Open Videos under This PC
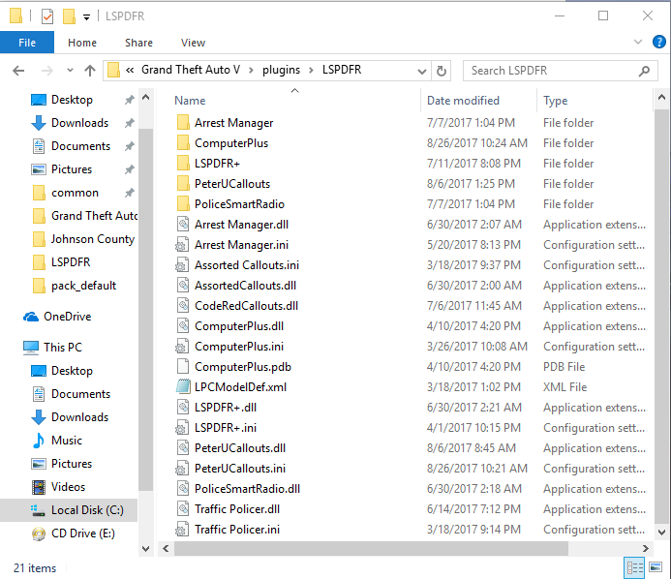This screenshot has width=671, height=579. pyautogui.click(x=68, y=487)
